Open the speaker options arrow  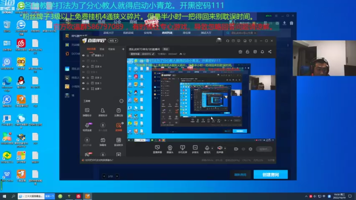point(225,148)
